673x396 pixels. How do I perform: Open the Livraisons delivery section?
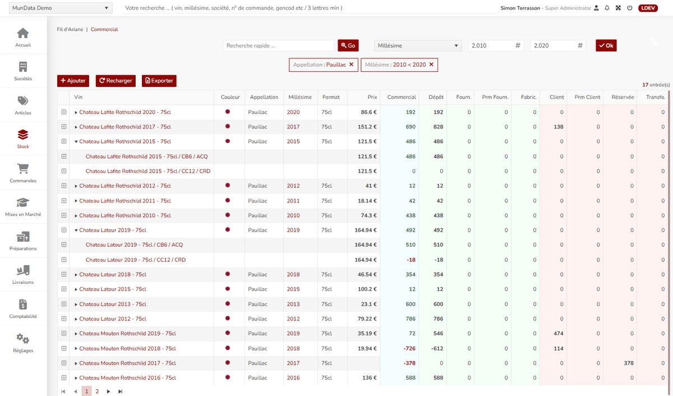pyautogui.click(x=23, y=274)
